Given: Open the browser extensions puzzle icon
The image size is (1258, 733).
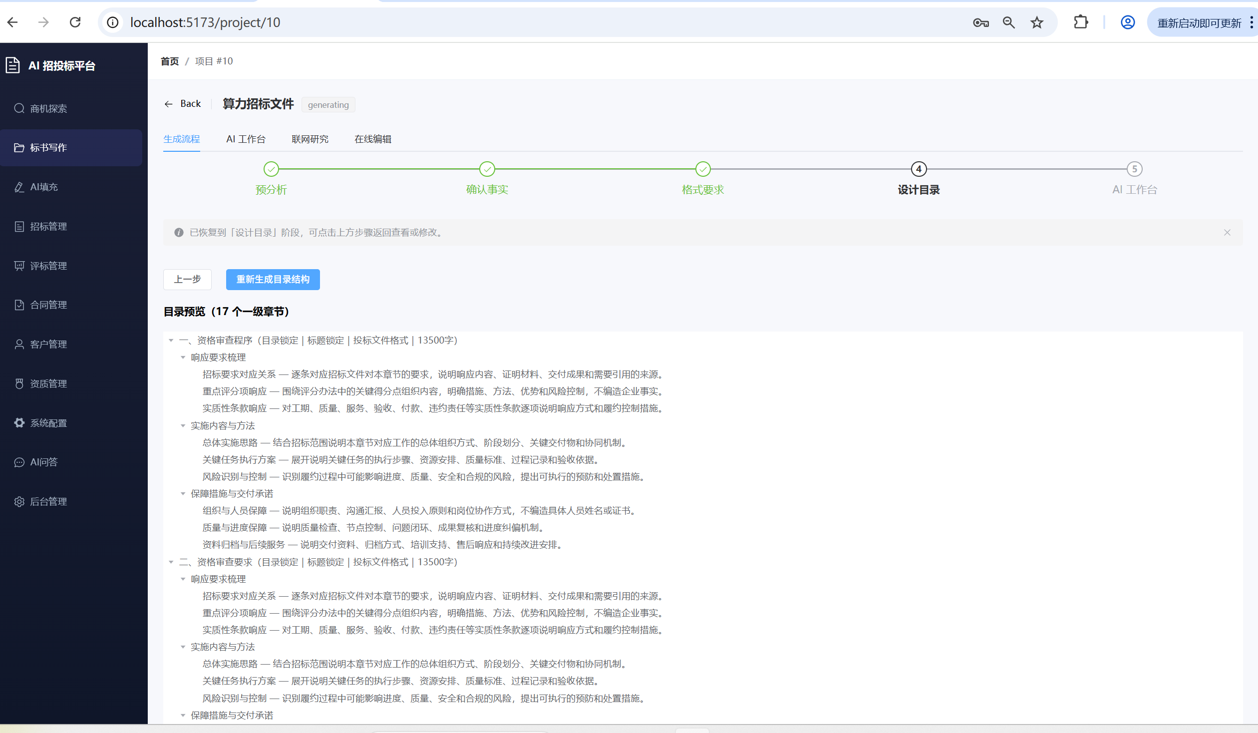Looking at the screenshot, I should [x=1081, y=22].
